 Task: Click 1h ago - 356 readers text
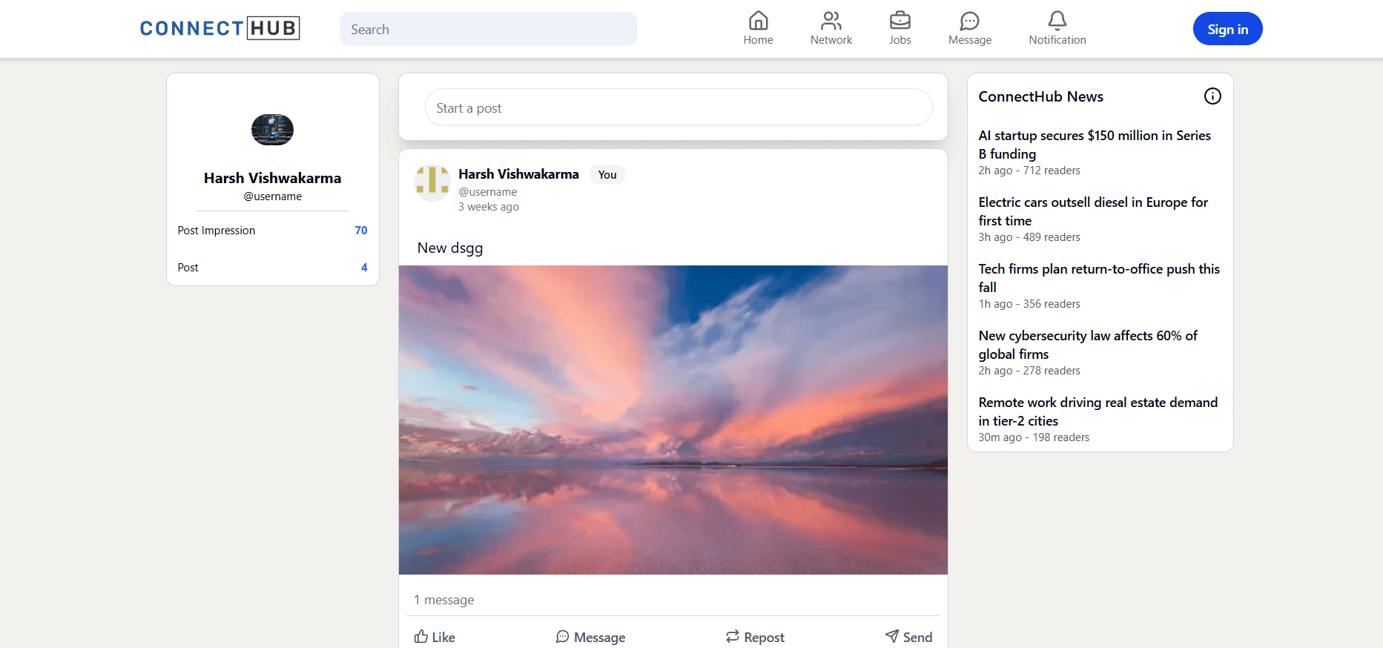[1029, 304]
